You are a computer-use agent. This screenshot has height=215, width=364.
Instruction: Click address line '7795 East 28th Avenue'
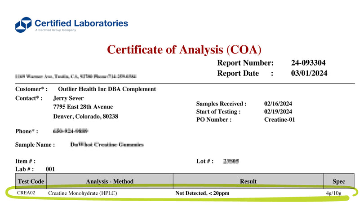pos(83,107)
